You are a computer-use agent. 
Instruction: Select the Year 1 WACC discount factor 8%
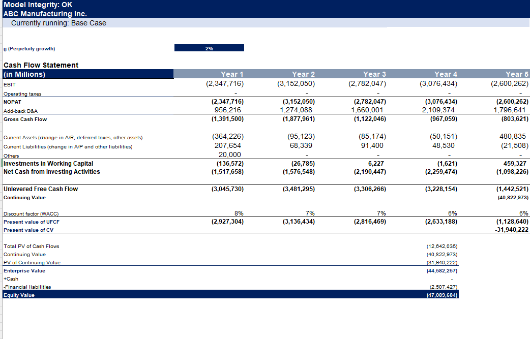click(238, 213)
